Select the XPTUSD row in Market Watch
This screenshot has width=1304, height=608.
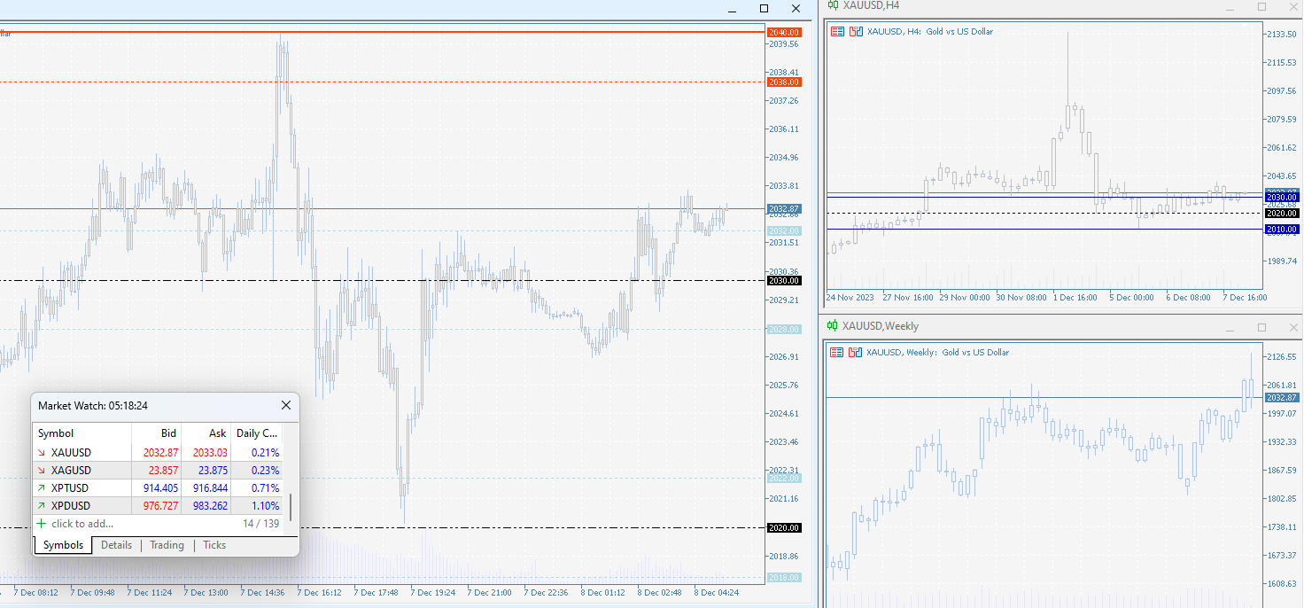(x=158, y=488)
